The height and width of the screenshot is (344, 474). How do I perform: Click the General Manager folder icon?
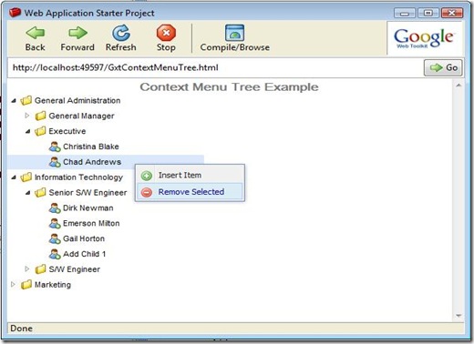pos(40,116)
